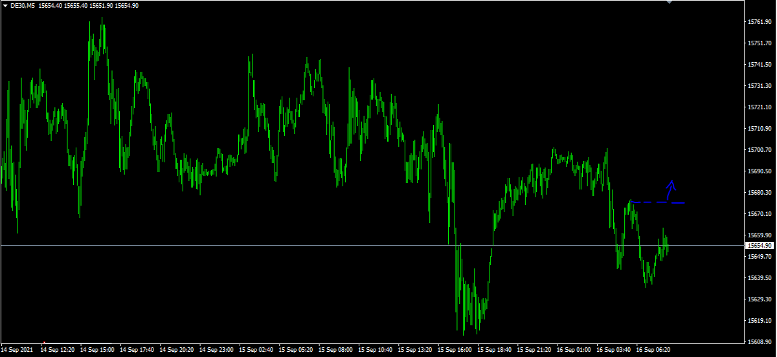Click the 15 Sep 02:40 time label
Viewport: 777px width, 357px height.
(256, 350)
